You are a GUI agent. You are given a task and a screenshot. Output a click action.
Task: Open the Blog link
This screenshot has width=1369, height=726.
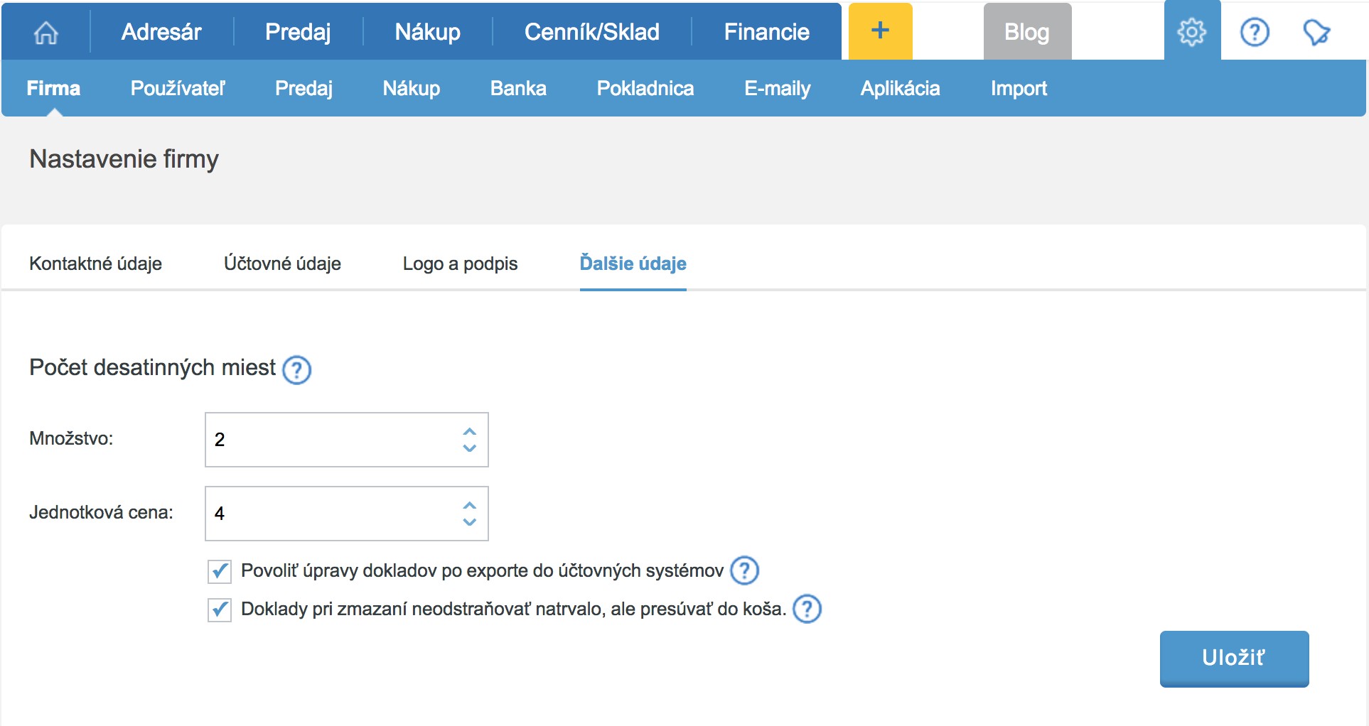(x=1026, y=32)
